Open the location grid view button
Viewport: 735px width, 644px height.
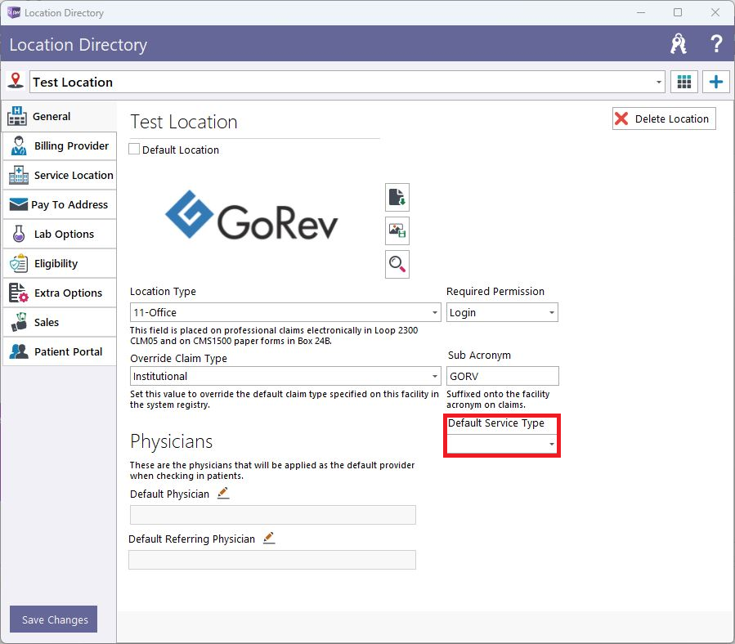coord(684,82)
